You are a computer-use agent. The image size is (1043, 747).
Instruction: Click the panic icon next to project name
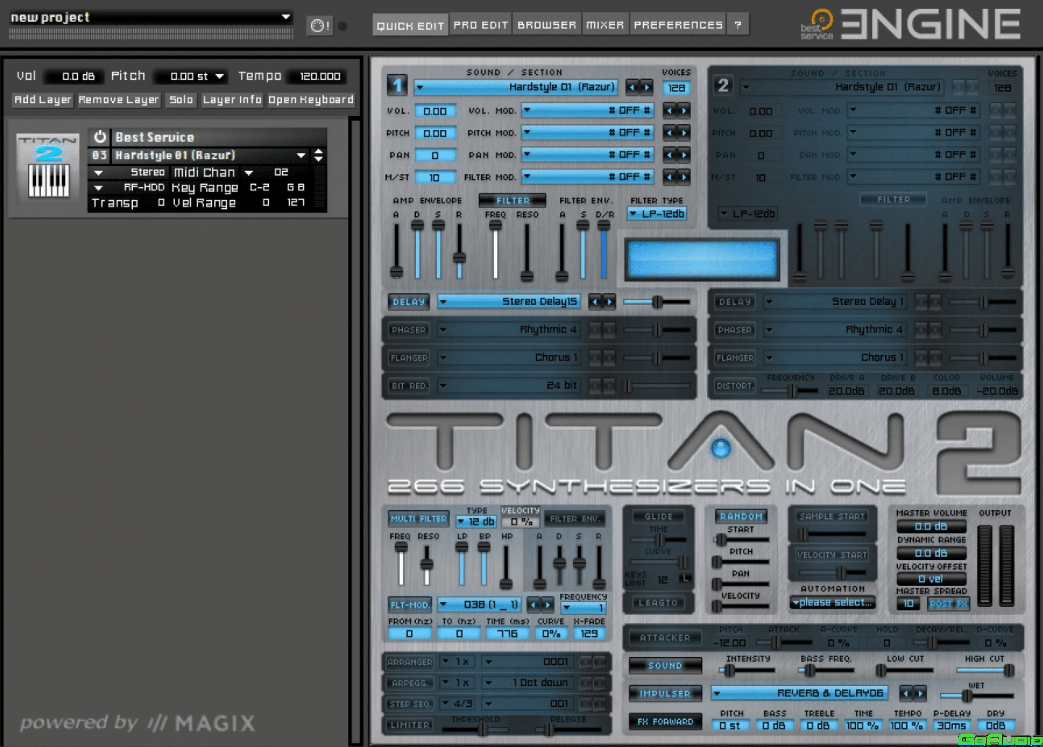coord(319,26)
